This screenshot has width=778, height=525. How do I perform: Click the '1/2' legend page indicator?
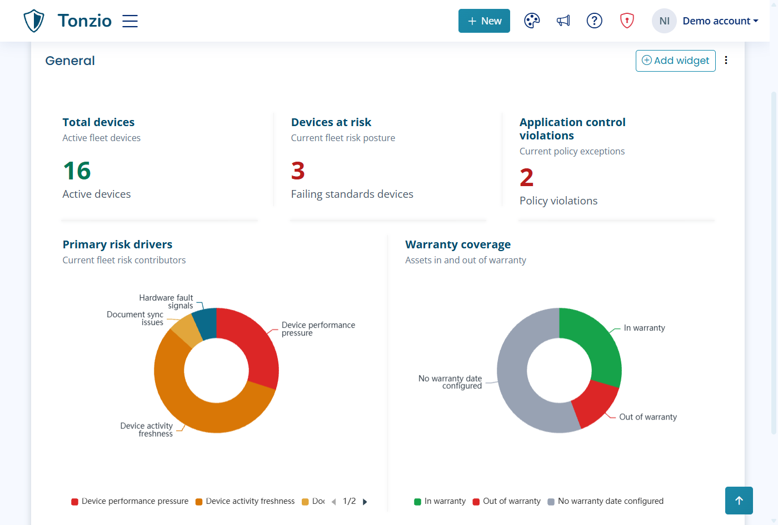(x=349, y=501)
